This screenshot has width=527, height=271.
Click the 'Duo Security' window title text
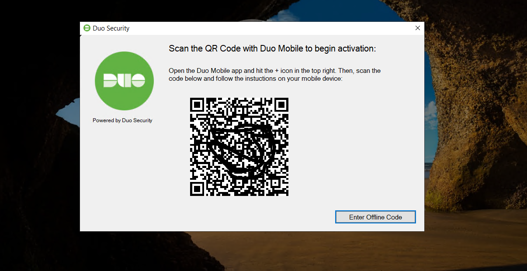(x=111, y=28)
